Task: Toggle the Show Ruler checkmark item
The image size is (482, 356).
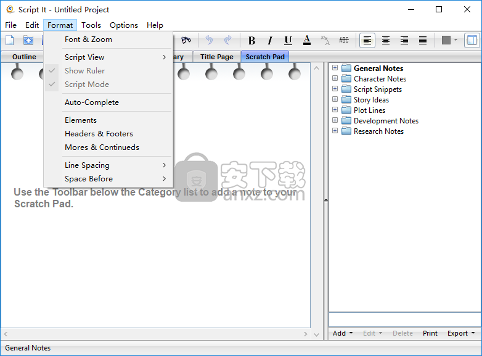Action: pyautogui.click(x=109, y=71)
